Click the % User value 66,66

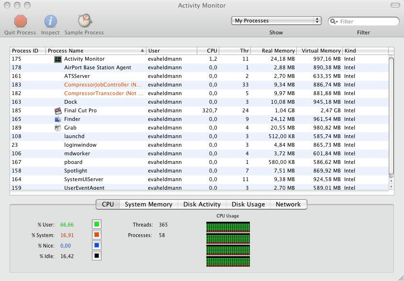click(67, 225)
